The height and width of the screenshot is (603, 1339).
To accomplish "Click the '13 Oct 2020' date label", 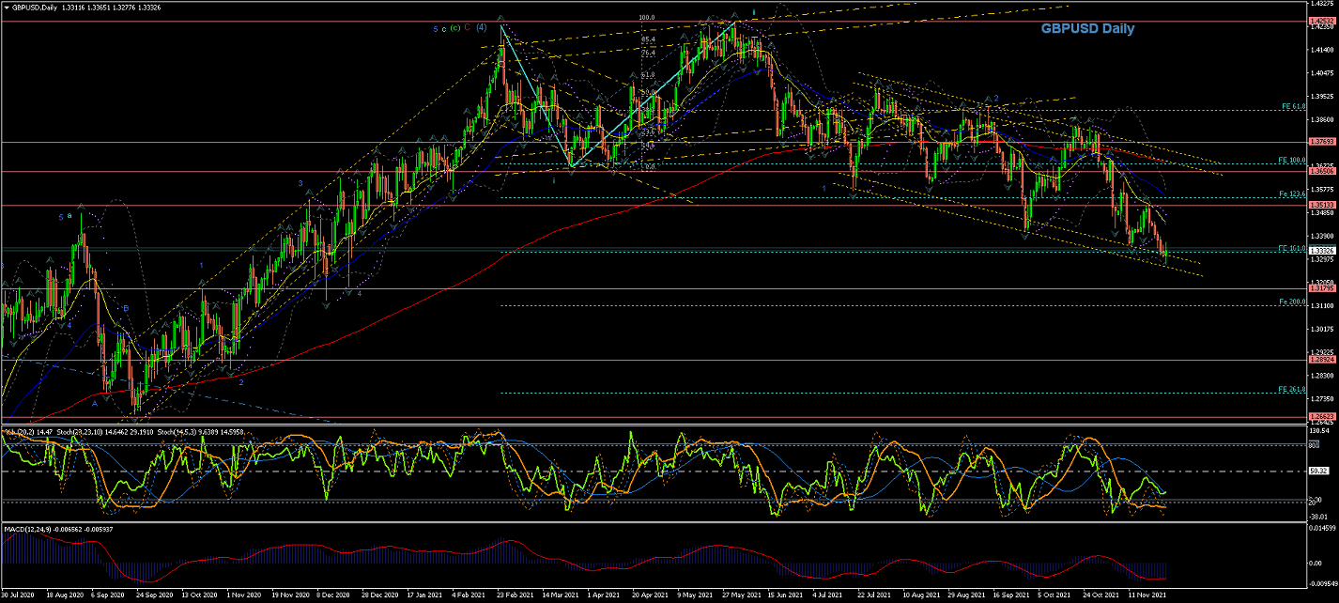I will 200,595.
